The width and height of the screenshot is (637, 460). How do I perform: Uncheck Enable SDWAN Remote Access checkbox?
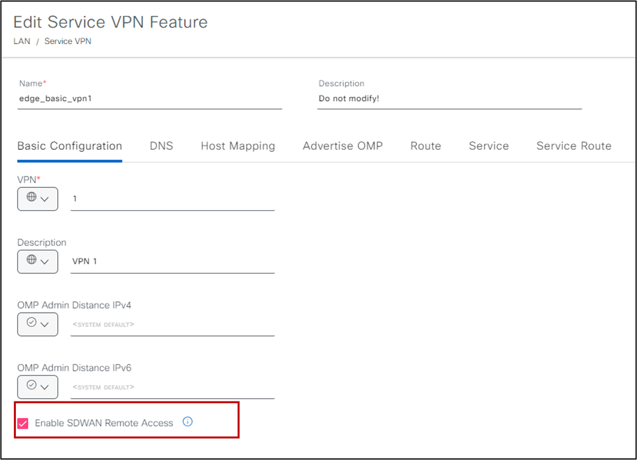tap(23, 424)
